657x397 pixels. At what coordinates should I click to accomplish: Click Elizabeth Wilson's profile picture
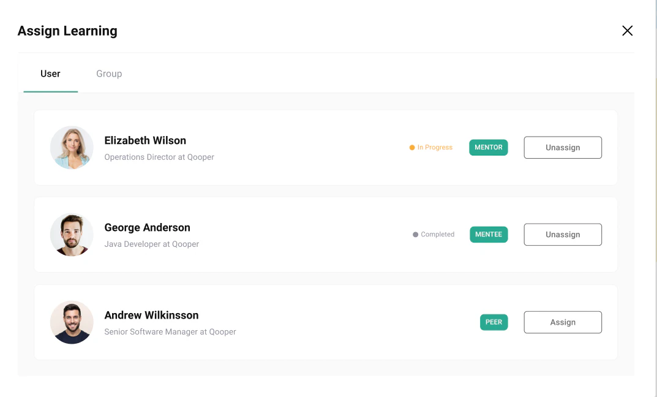pos(72,147)
